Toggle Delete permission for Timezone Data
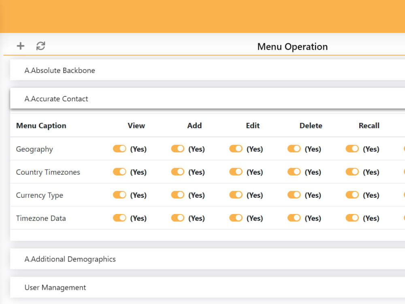405x304 pixels. click(294, 218)
